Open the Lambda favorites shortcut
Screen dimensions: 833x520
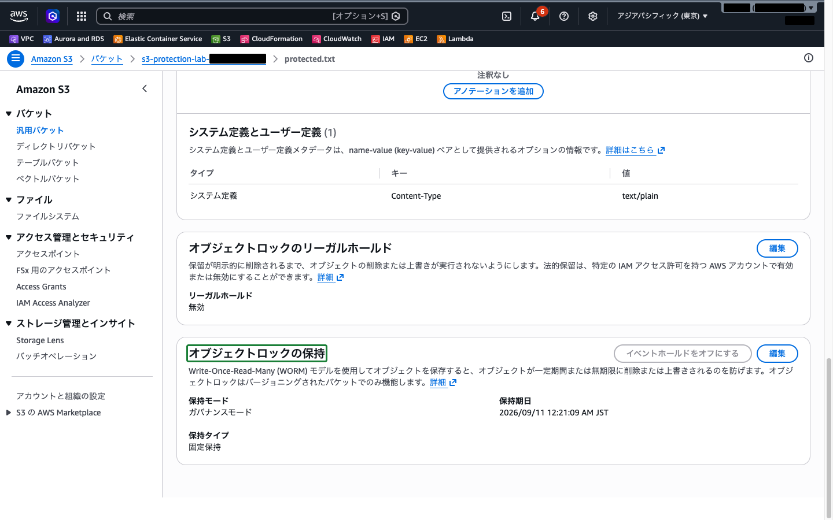click(455, 39)
